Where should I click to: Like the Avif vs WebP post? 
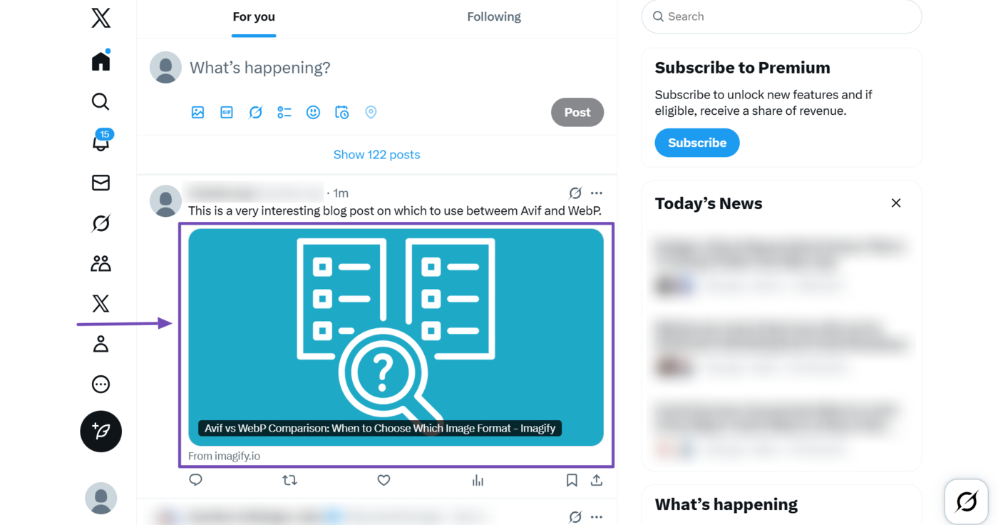384,480
